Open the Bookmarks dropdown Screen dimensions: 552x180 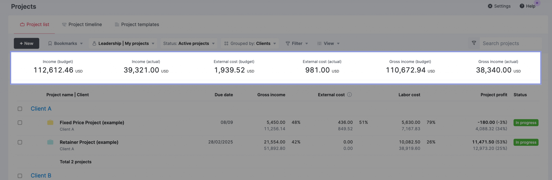[65, 43]
